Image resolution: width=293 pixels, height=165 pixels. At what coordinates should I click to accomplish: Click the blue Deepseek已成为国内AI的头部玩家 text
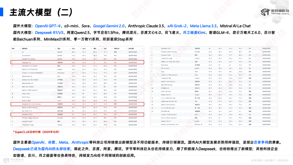pyautogui.click(x=42, y=149)
